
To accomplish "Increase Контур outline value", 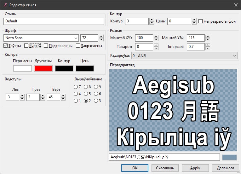I will pyautogui.click(x=152, y=20).
